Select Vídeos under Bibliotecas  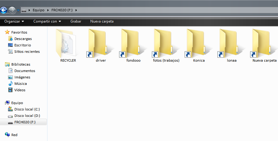[x=20, y=90]
